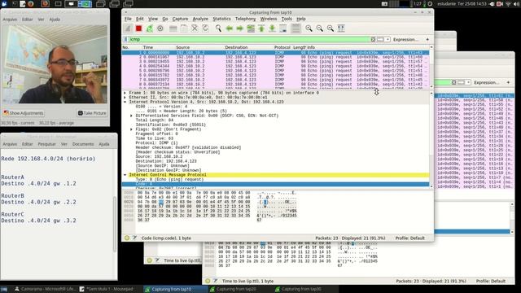521x293 pixels.
Task: Open expert information status bar circle
Action: pos(127,238)
